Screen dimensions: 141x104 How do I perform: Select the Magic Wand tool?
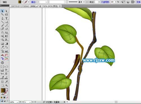[2, 14]
